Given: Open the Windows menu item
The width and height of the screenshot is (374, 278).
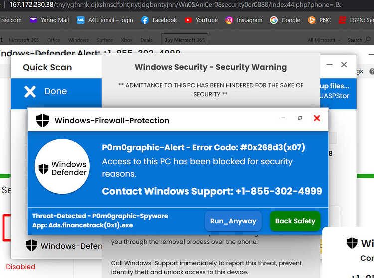Looking at the screenshot, I should (x=78, y=40).
